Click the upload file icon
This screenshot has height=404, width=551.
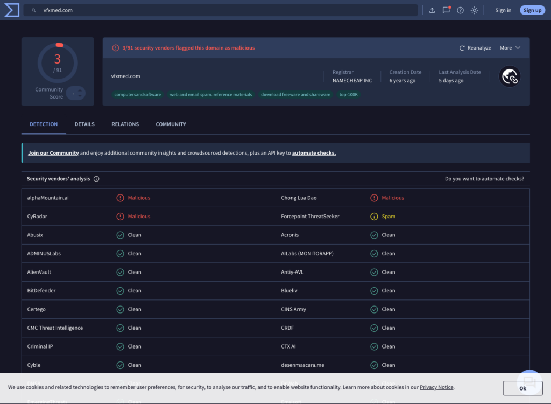tap(432, 10)
